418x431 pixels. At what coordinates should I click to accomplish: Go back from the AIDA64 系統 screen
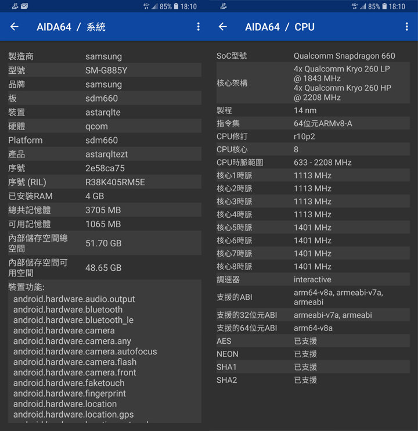click(x=15, y=27)
